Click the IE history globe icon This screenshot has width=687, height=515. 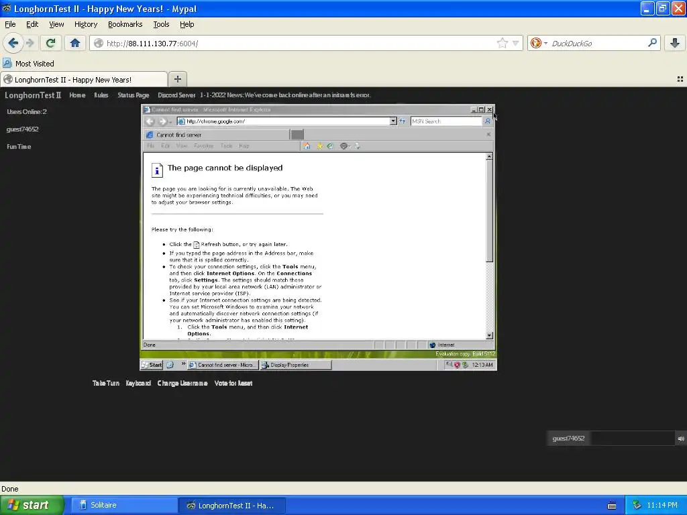(330, 146)
